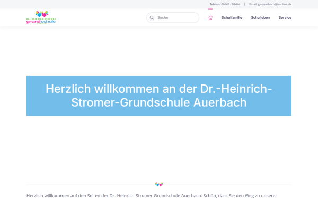Open the Schulfamilie menu
Image resolution: width=318 pixels, height=198 pixels.
click(232, 18)
